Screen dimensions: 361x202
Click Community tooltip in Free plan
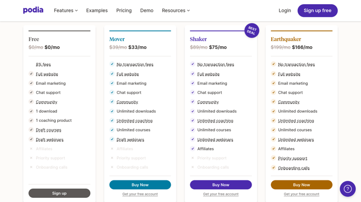tap(46, 102)
